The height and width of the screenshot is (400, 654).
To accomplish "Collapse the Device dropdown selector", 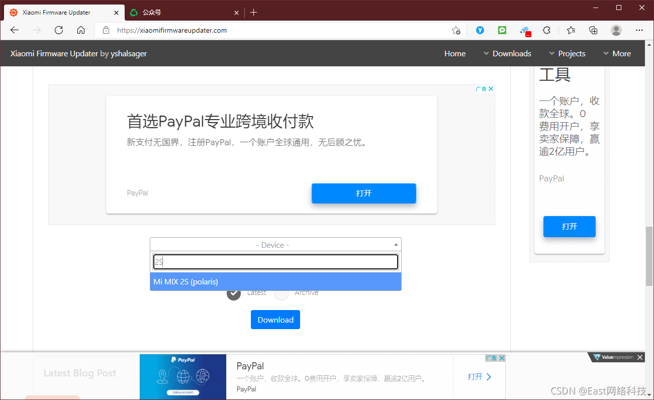I will tap(275, 244).
